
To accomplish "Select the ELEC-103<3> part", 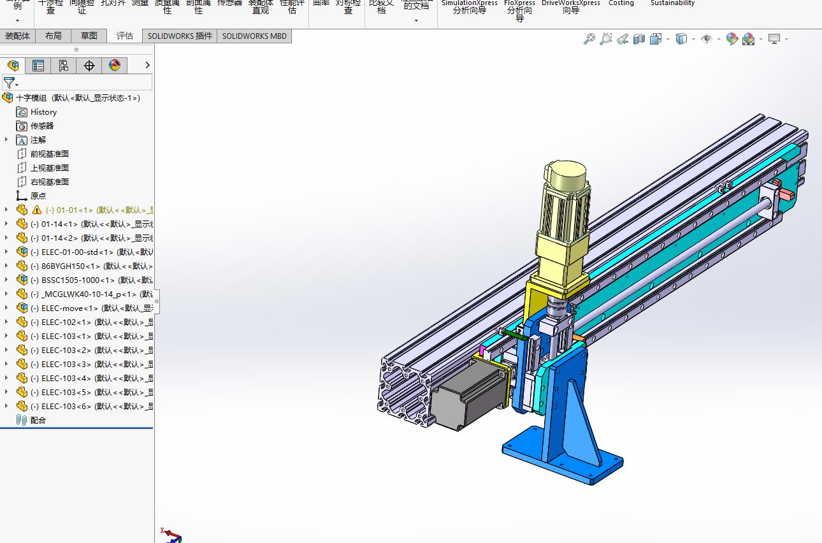I will 92,364.
